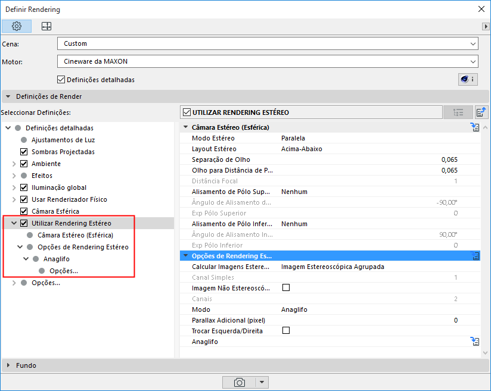The image size is (491, 391).
Task: Click the Anaglifo row jump icon
Action: (475, 341)
